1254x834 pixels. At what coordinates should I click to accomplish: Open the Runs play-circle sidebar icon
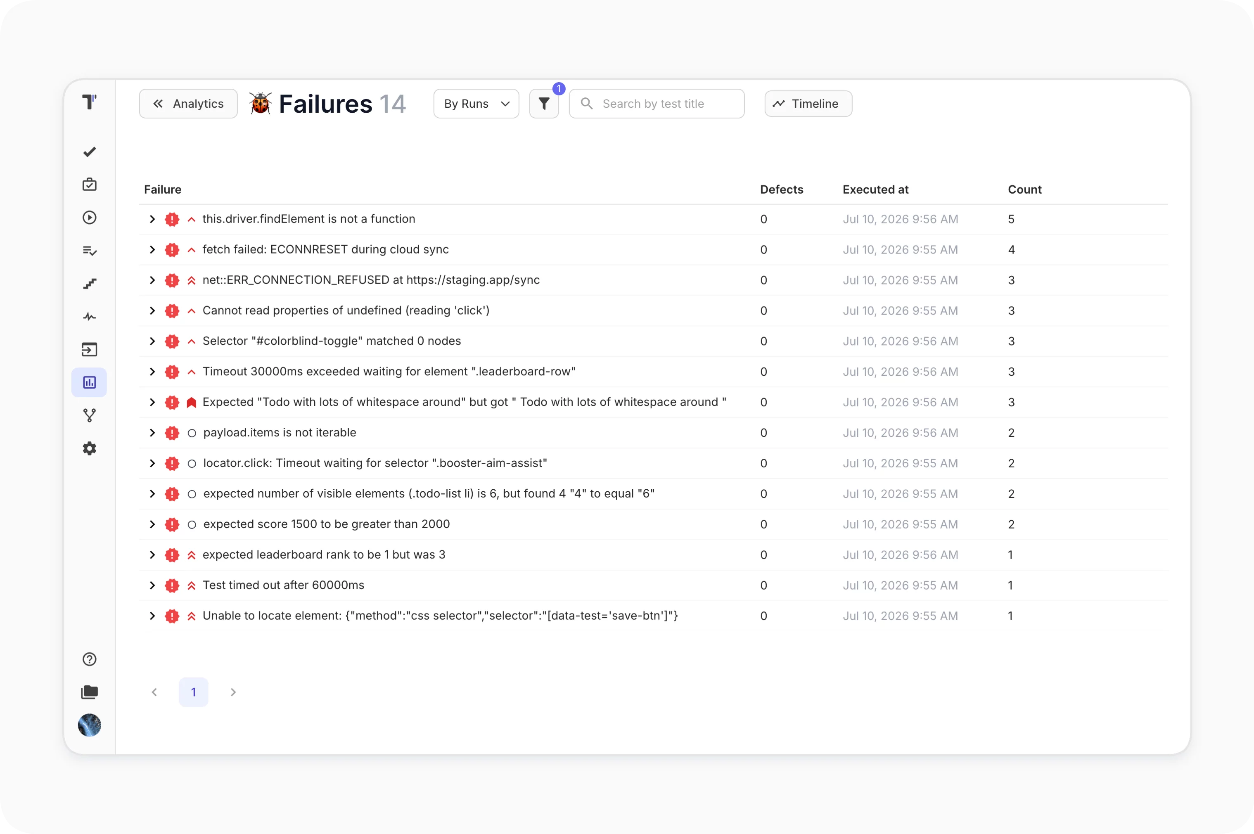click(89, 218)
